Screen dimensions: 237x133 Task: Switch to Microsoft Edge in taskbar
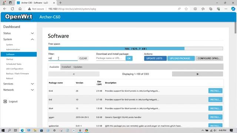(x=22, y=130)
